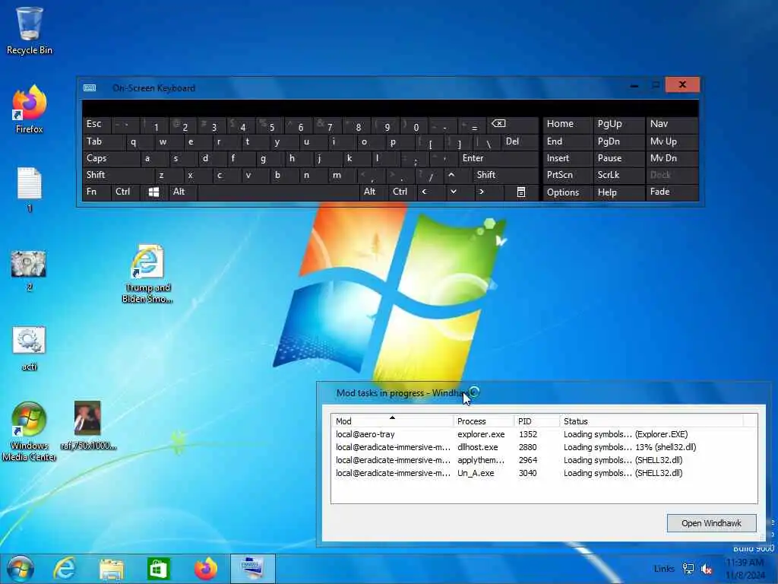Screen dimensions: 778x584
Task: Click the Links toolbar label on taskbar
Action: coord(664,569)
